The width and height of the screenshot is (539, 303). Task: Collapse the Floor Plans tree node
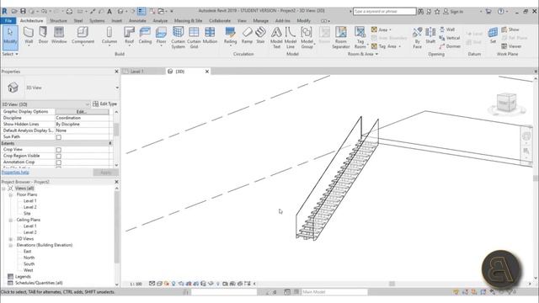point(11,194)
